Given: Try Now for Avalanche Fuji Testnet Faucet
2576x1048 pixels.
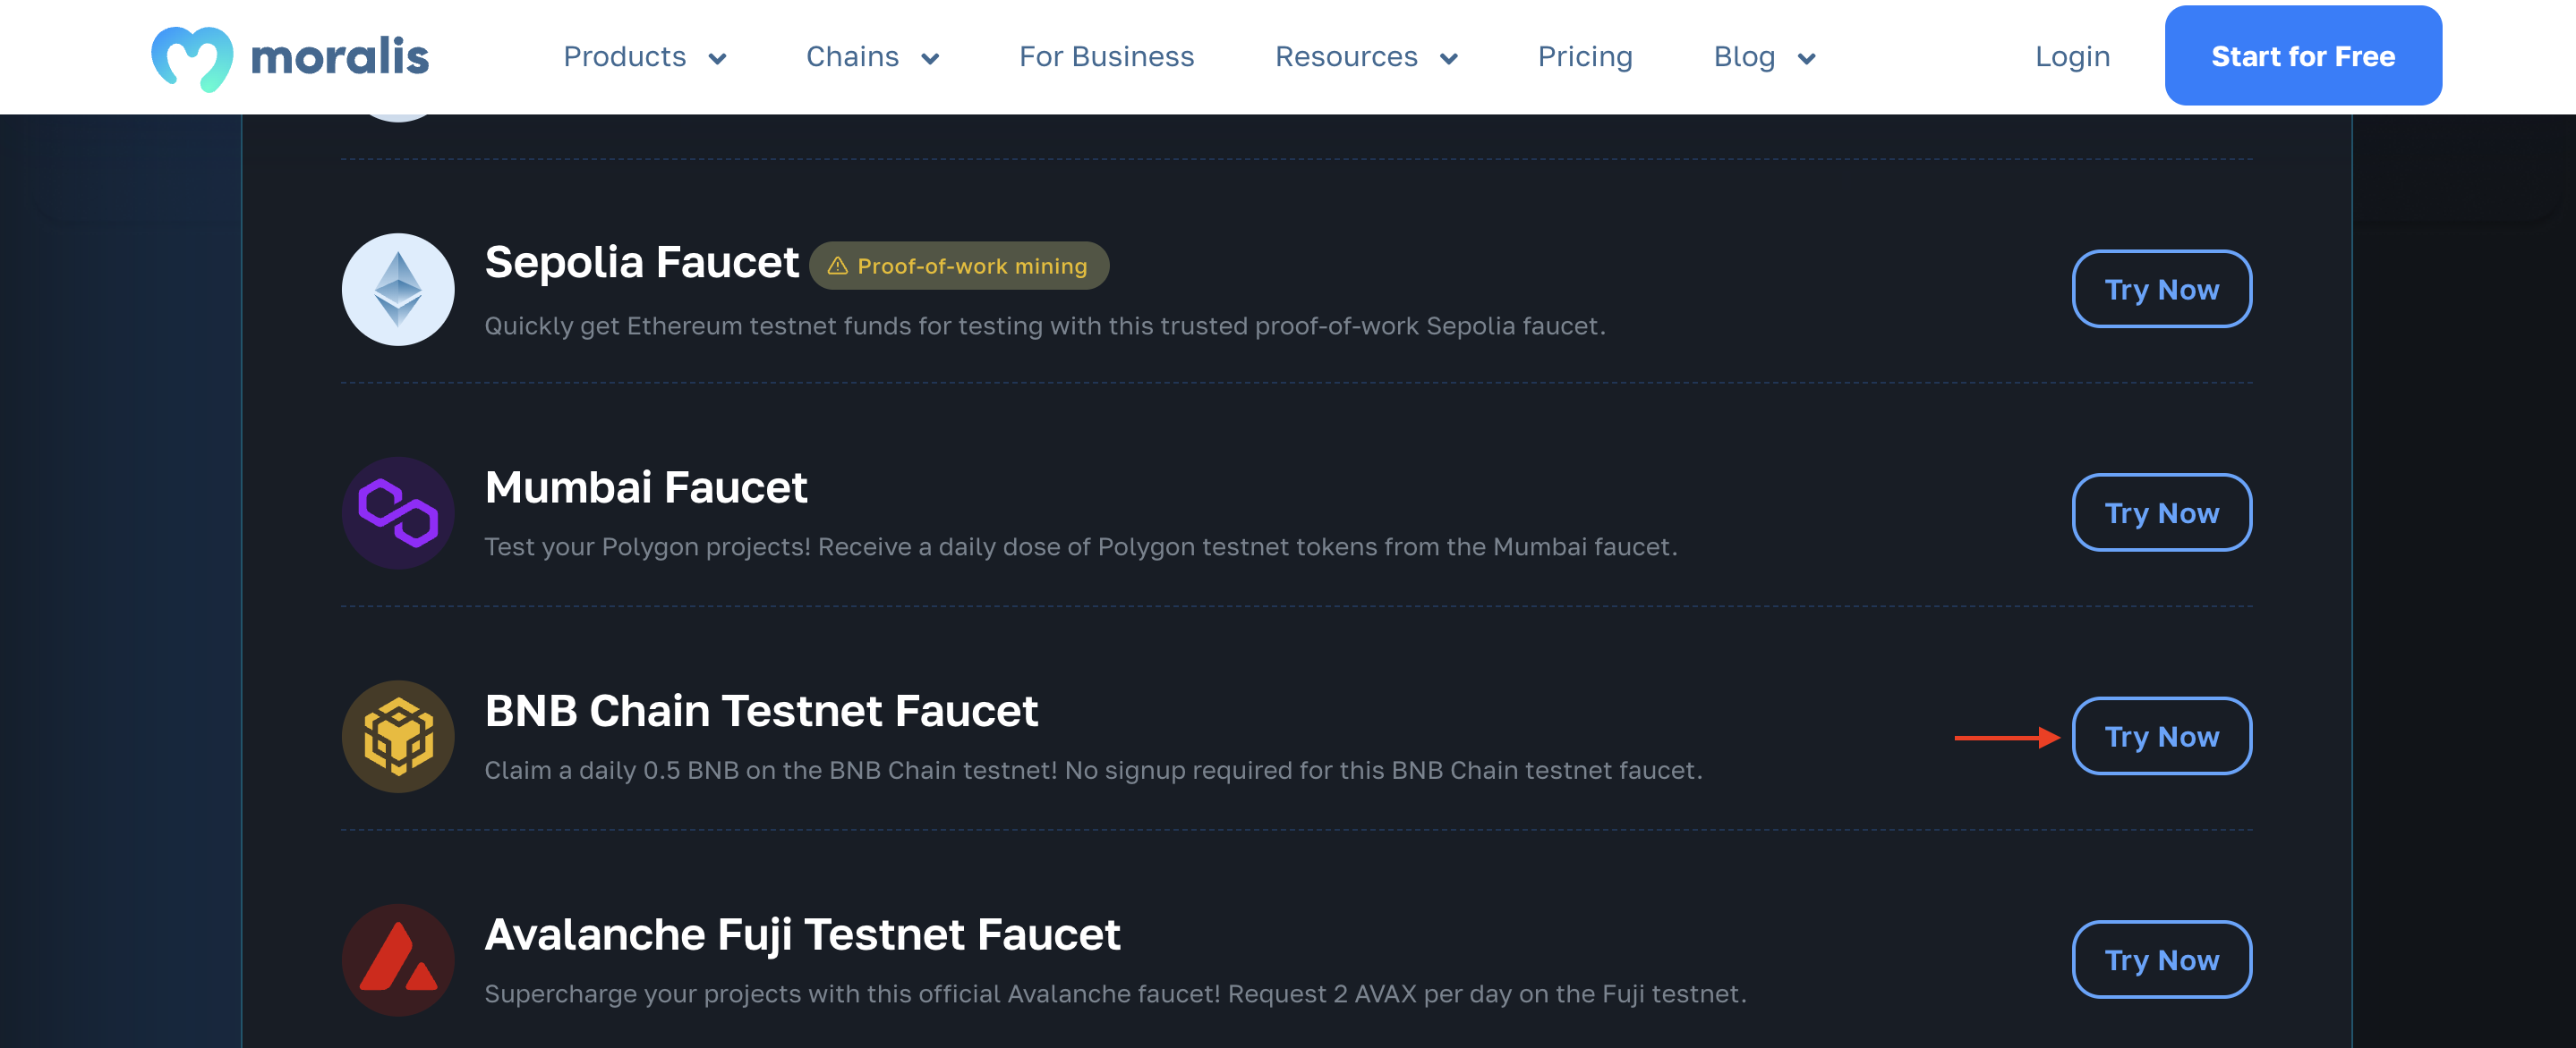Looking at the screenshot, I should (x=2161, y=960).
